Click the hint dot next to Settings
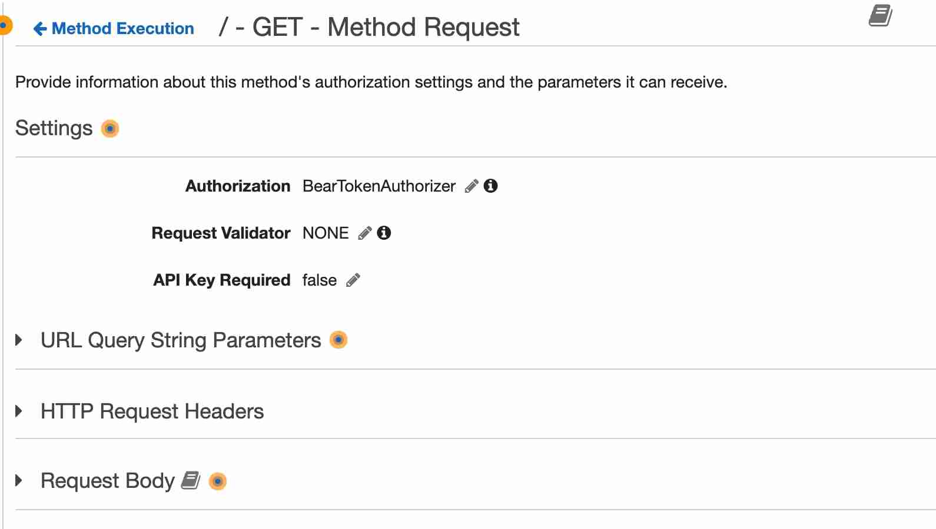Image resolution: width=936 pixels, height=529 pixels. 110,128
